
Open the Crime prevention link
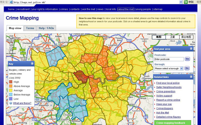[x=166, y=92]
